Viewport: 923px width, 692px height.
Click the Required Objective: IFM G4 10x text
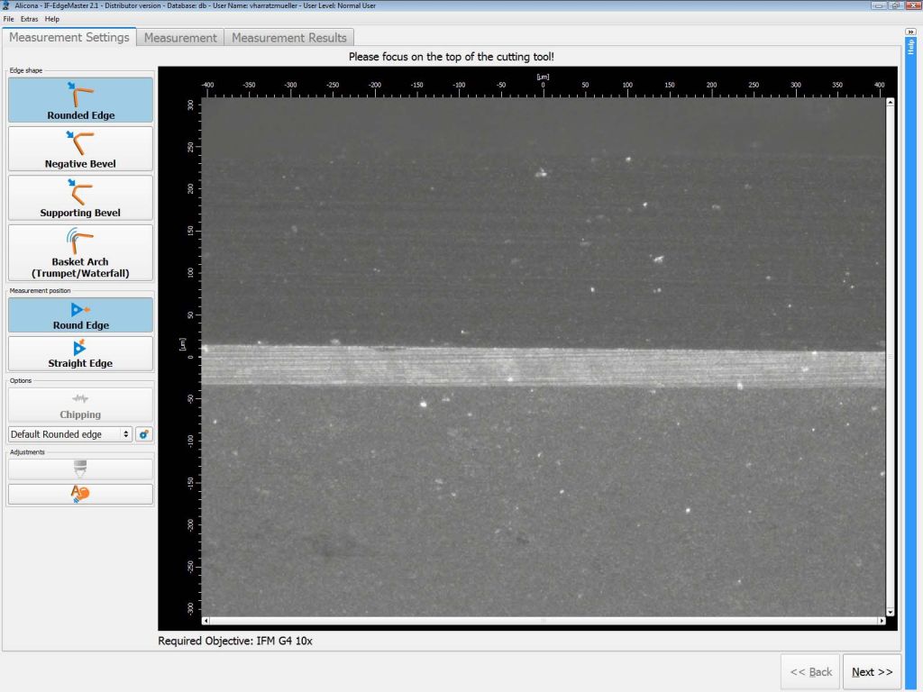pyautogui.click(x=235, y=641)
